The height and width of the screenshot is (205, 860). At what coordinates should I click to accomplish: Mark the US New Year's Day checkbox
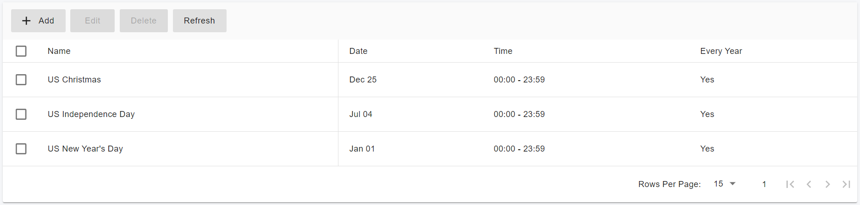click(21, 149)
